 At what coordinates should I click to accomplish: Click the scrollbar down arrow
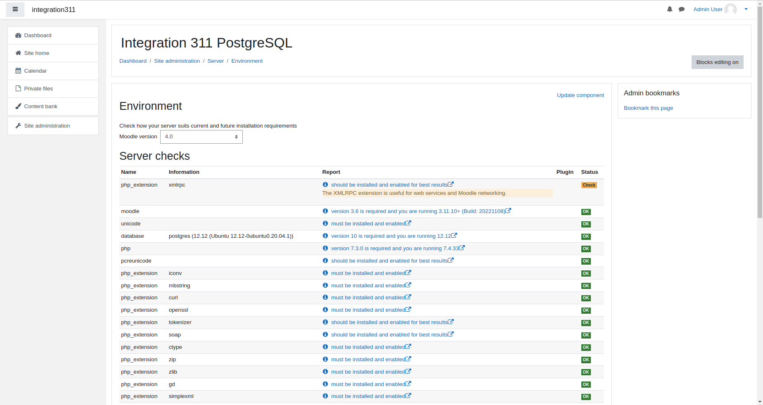(760, 402)
